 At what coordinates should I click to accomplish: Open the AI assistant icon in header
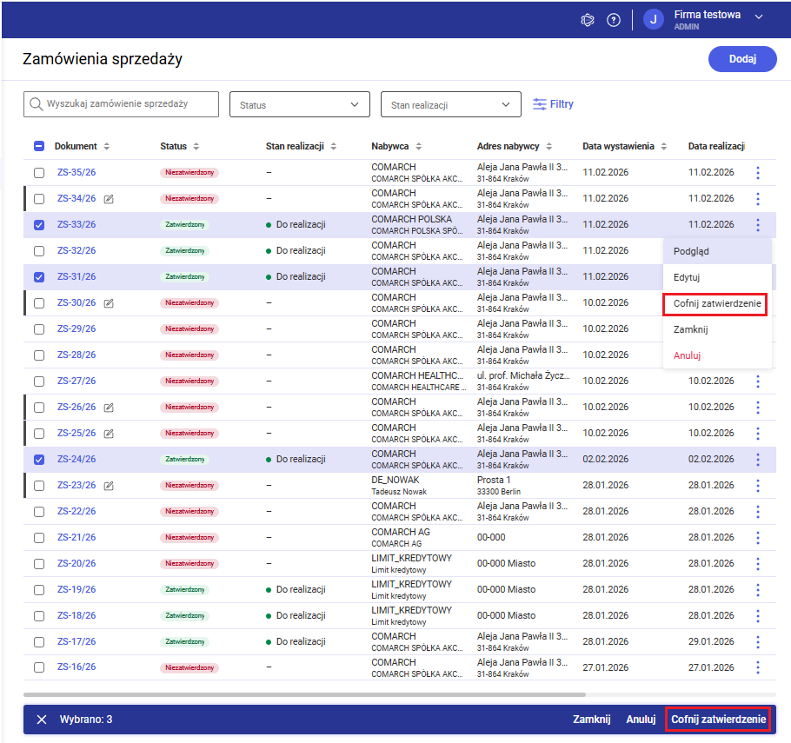point(588,20)
